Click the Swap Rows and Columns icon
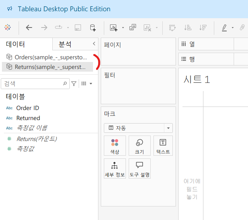This screenshot has width=248, height=220. click(172, 27)
